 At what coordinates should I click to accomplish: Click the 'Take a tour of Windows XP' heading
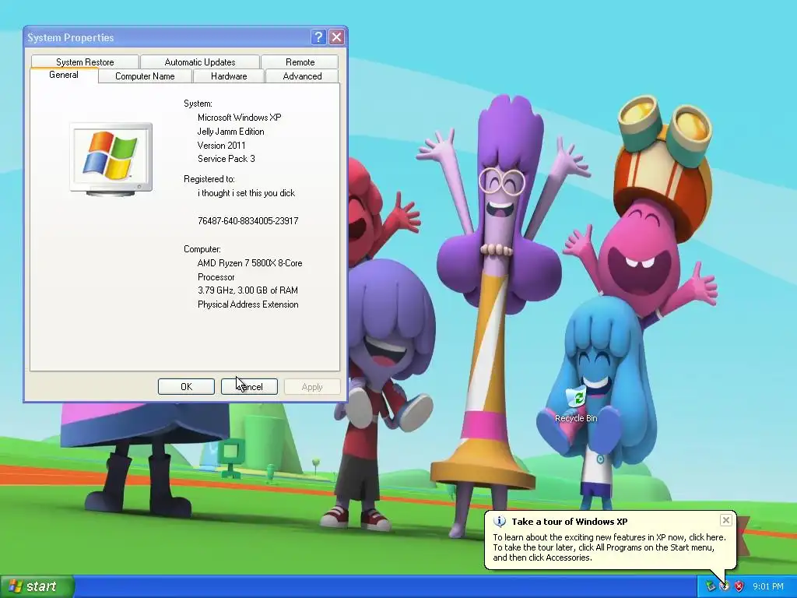point(570,521)
